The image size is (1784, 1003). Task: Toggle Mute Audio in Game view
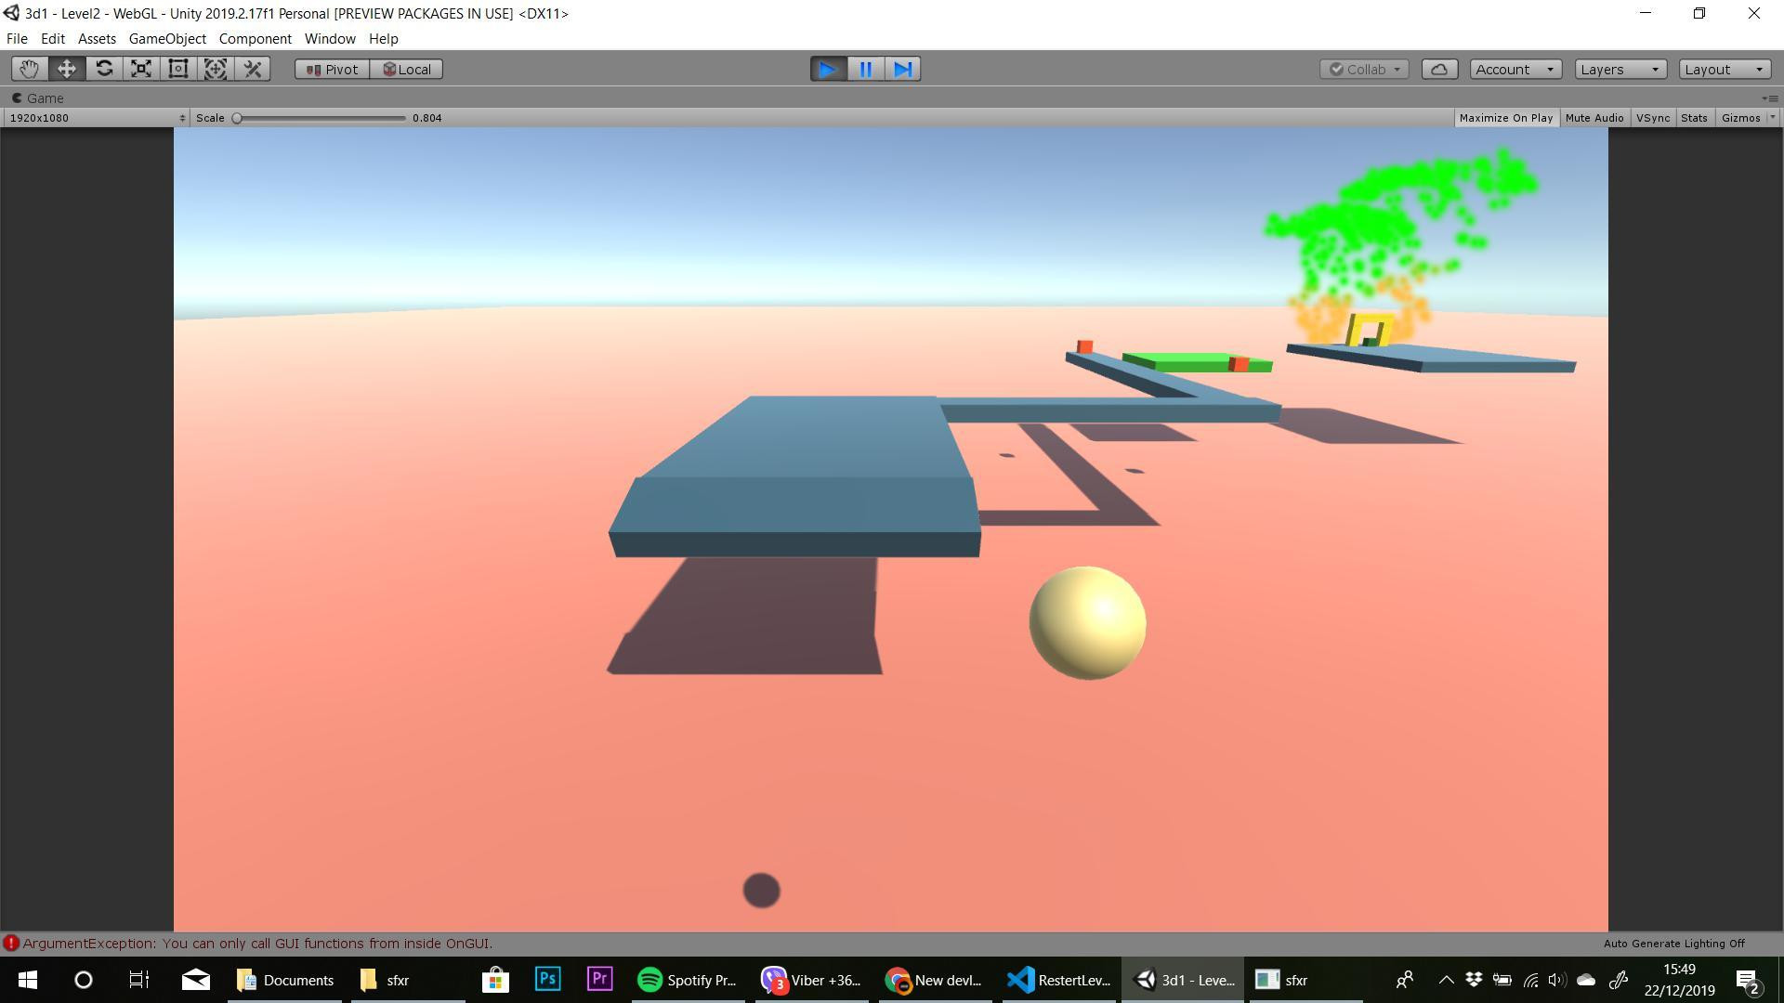pyautogui.click(x=1594, y=118)
